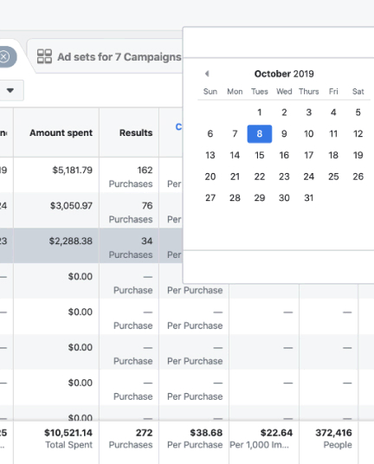Click the ad sets grid icon
Viewport: 374px width, 464px height.
click(x=44, y=56)
